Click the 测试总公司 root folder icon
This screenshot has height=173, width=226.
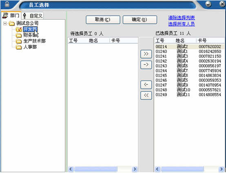coord(12,23)
